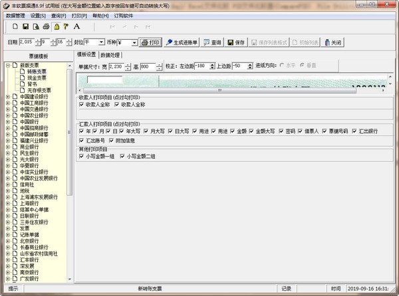399x296 pixels.
Task: Uncheck the 日大写 checkbox
Action: pyautogui.click(x=170, y=131)
